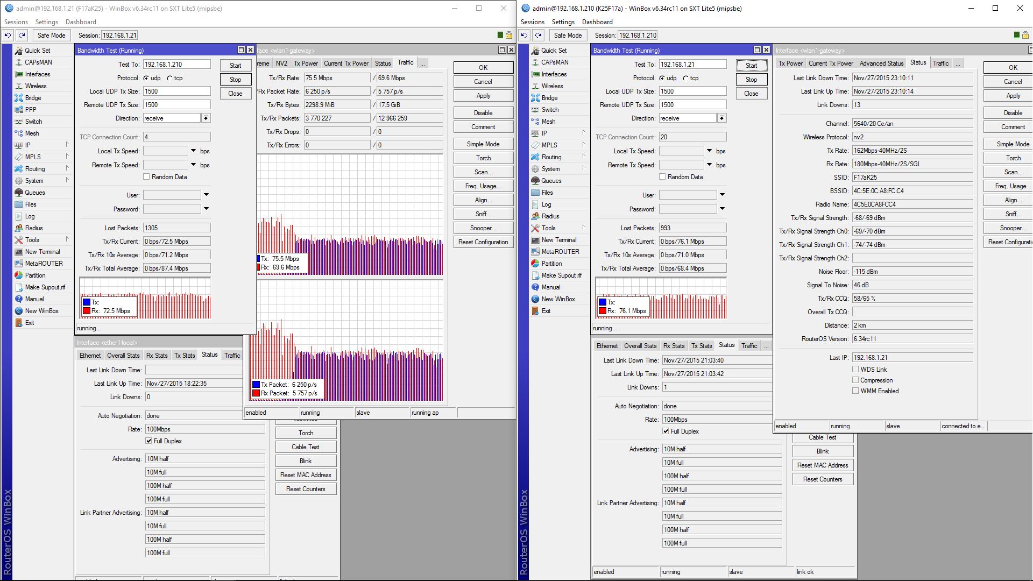Switch to Advanced Status tab
Viewport: 1033px width, 581px height.
pyautogui.click(x=881, y=63)
